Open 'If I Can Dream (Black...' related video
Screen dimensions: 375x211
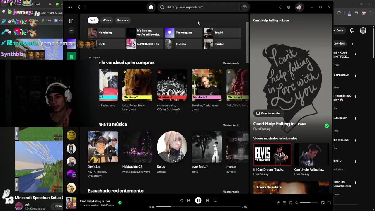point(272,154)
